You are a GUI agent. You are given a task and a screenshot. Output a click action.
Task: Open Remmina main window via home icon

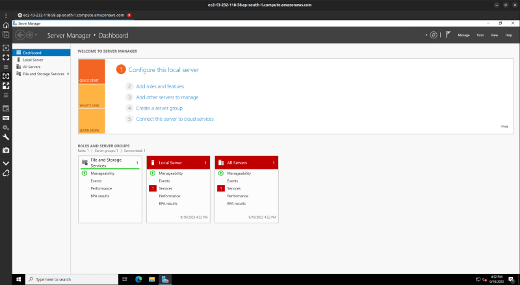6,25
